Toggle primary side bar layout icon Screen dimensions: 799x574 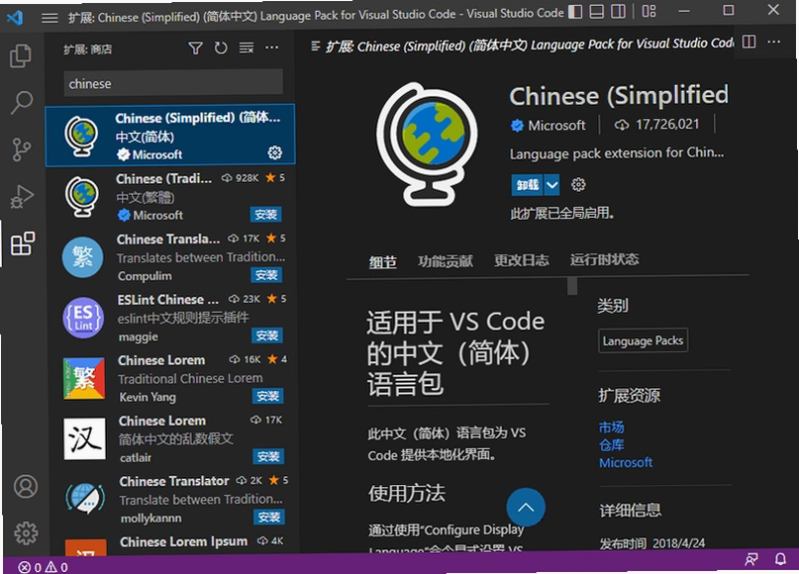pyautogui.click(x=575, y=11)
